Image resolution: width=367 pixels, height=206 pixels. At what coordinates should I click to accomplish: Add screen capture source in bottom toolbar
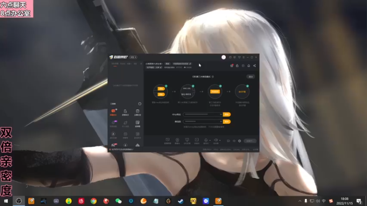167,141
